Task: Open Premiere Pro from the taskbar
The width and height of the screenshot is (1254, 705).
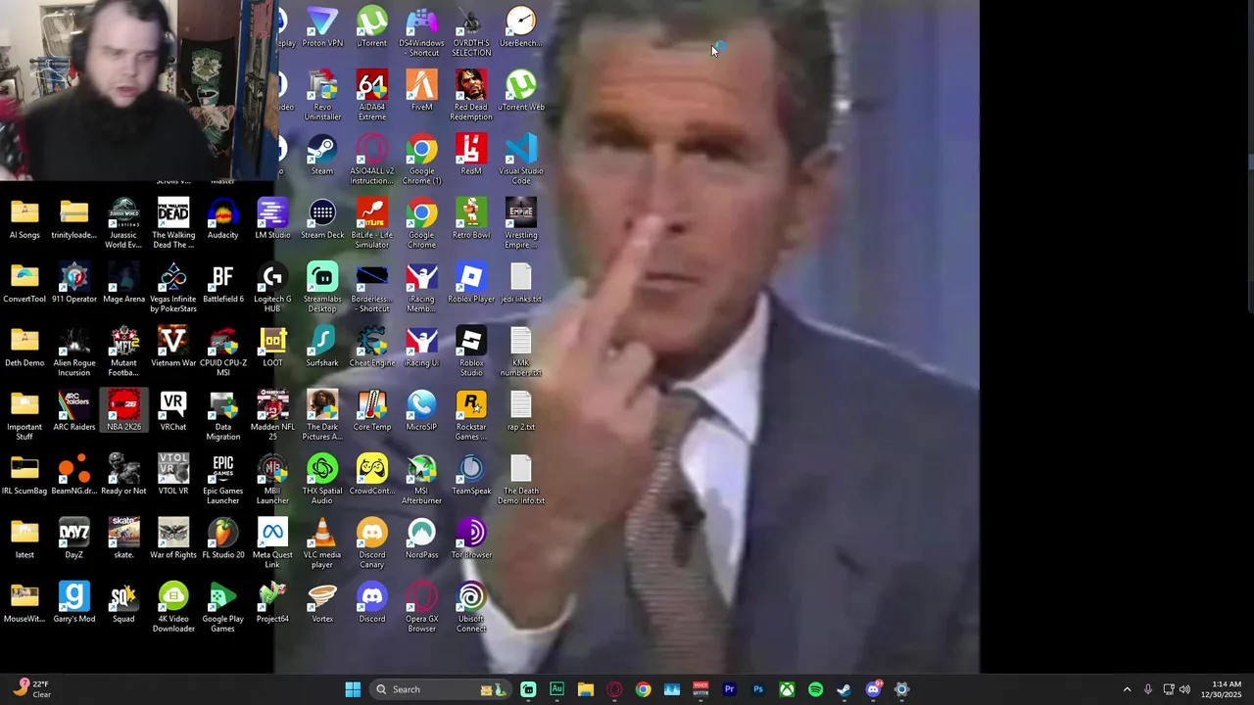Action: pos(729,689)
